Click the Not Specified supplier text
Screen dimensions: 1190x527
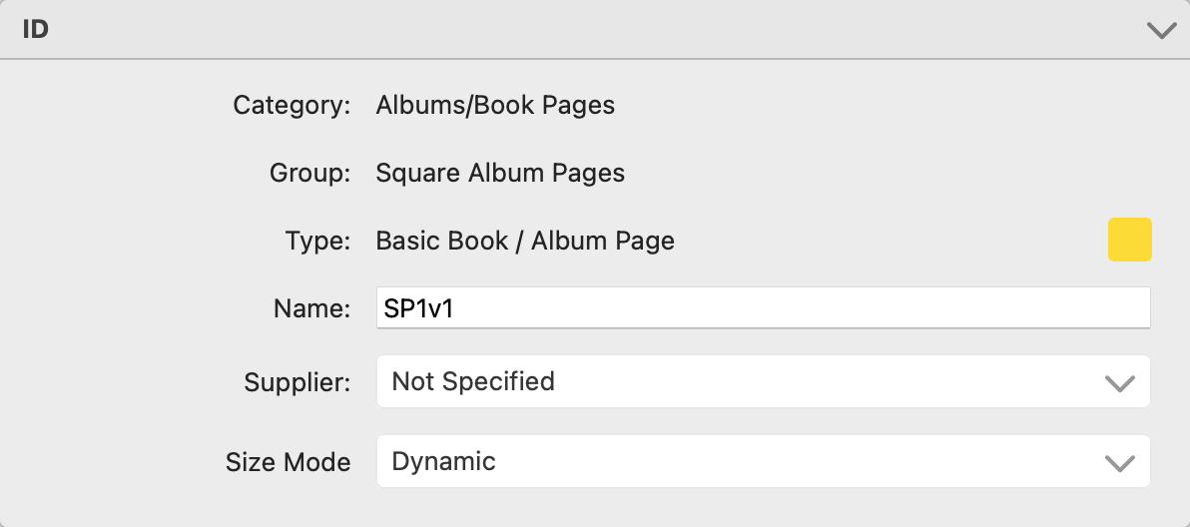(x=473, y=381)
